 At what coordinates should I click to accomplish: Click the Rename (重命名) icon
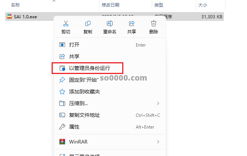(110, 23)
